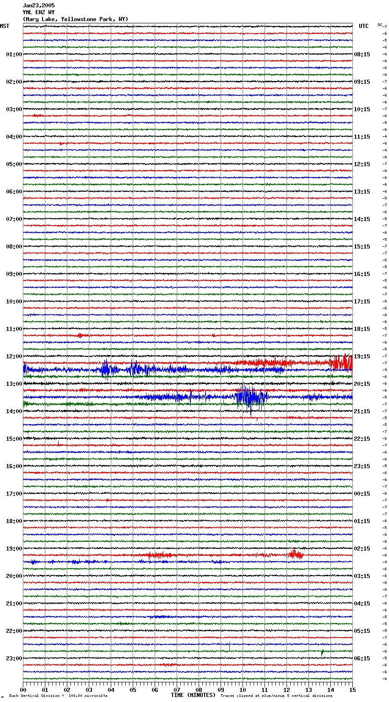This screenshot has height=702, width=389.
Task: Click the 19:00 MST hour label
Action: coord(14,549)
